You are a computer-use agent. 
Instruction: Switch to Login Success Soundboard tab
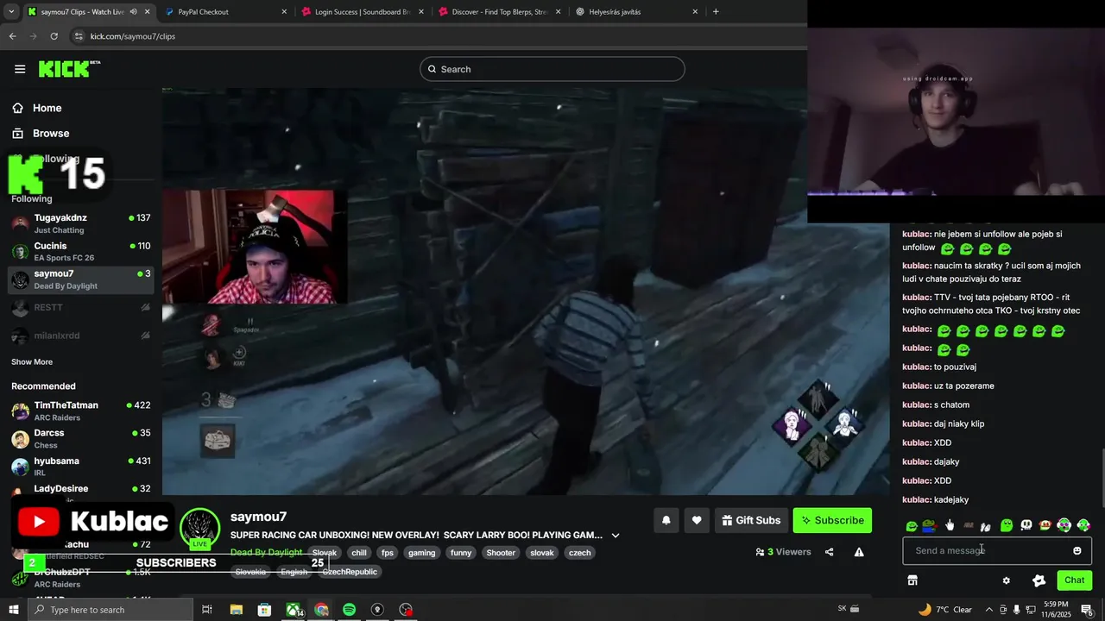[363, 12]
